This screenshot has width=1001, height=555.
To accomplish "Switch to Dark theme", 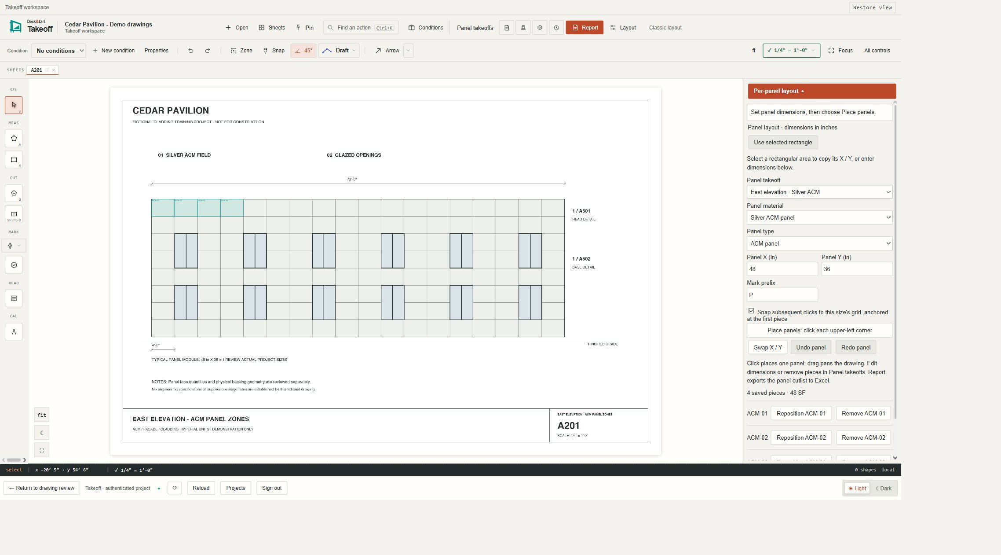I will point(884,489).
